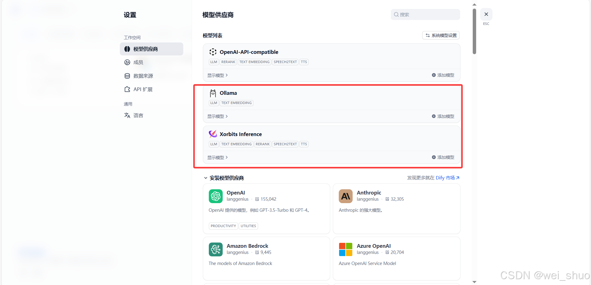Add a model to OpenAI-API-compatible via 添加模型
Viewport: 591px width, 285px height.
443,75
